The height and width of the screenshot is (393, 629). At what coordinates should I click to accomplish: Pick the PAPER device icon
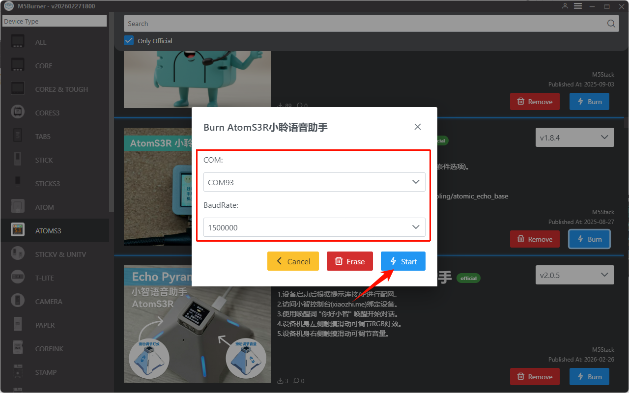(18, 325)
